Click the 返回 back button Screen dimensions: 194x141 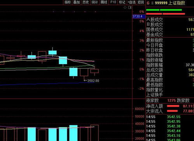(141, 2)
